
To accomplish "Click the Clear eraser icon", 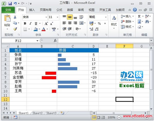I will pos(139,27).
